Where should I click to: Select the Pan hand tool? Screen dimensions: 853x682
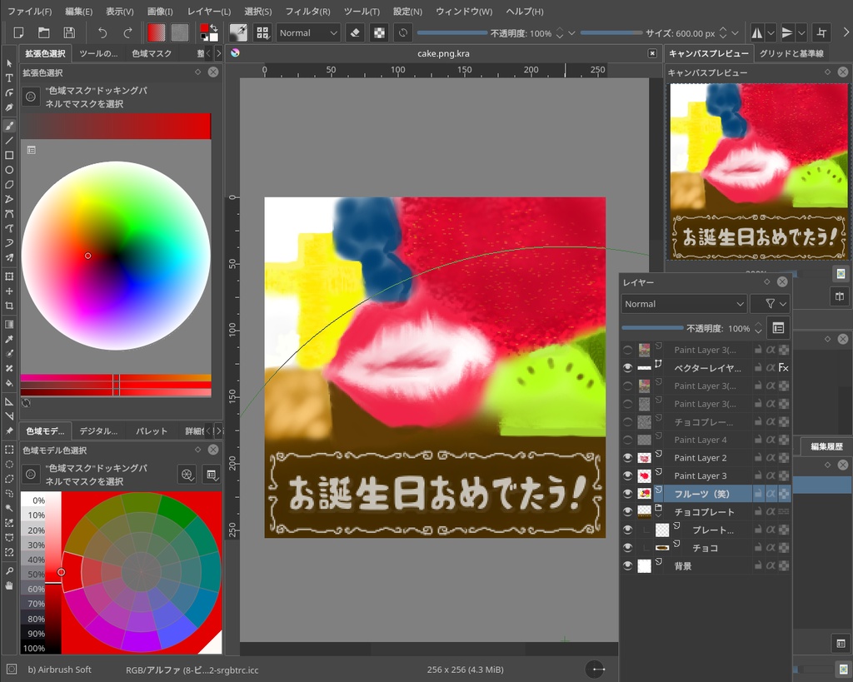[8, 585]
